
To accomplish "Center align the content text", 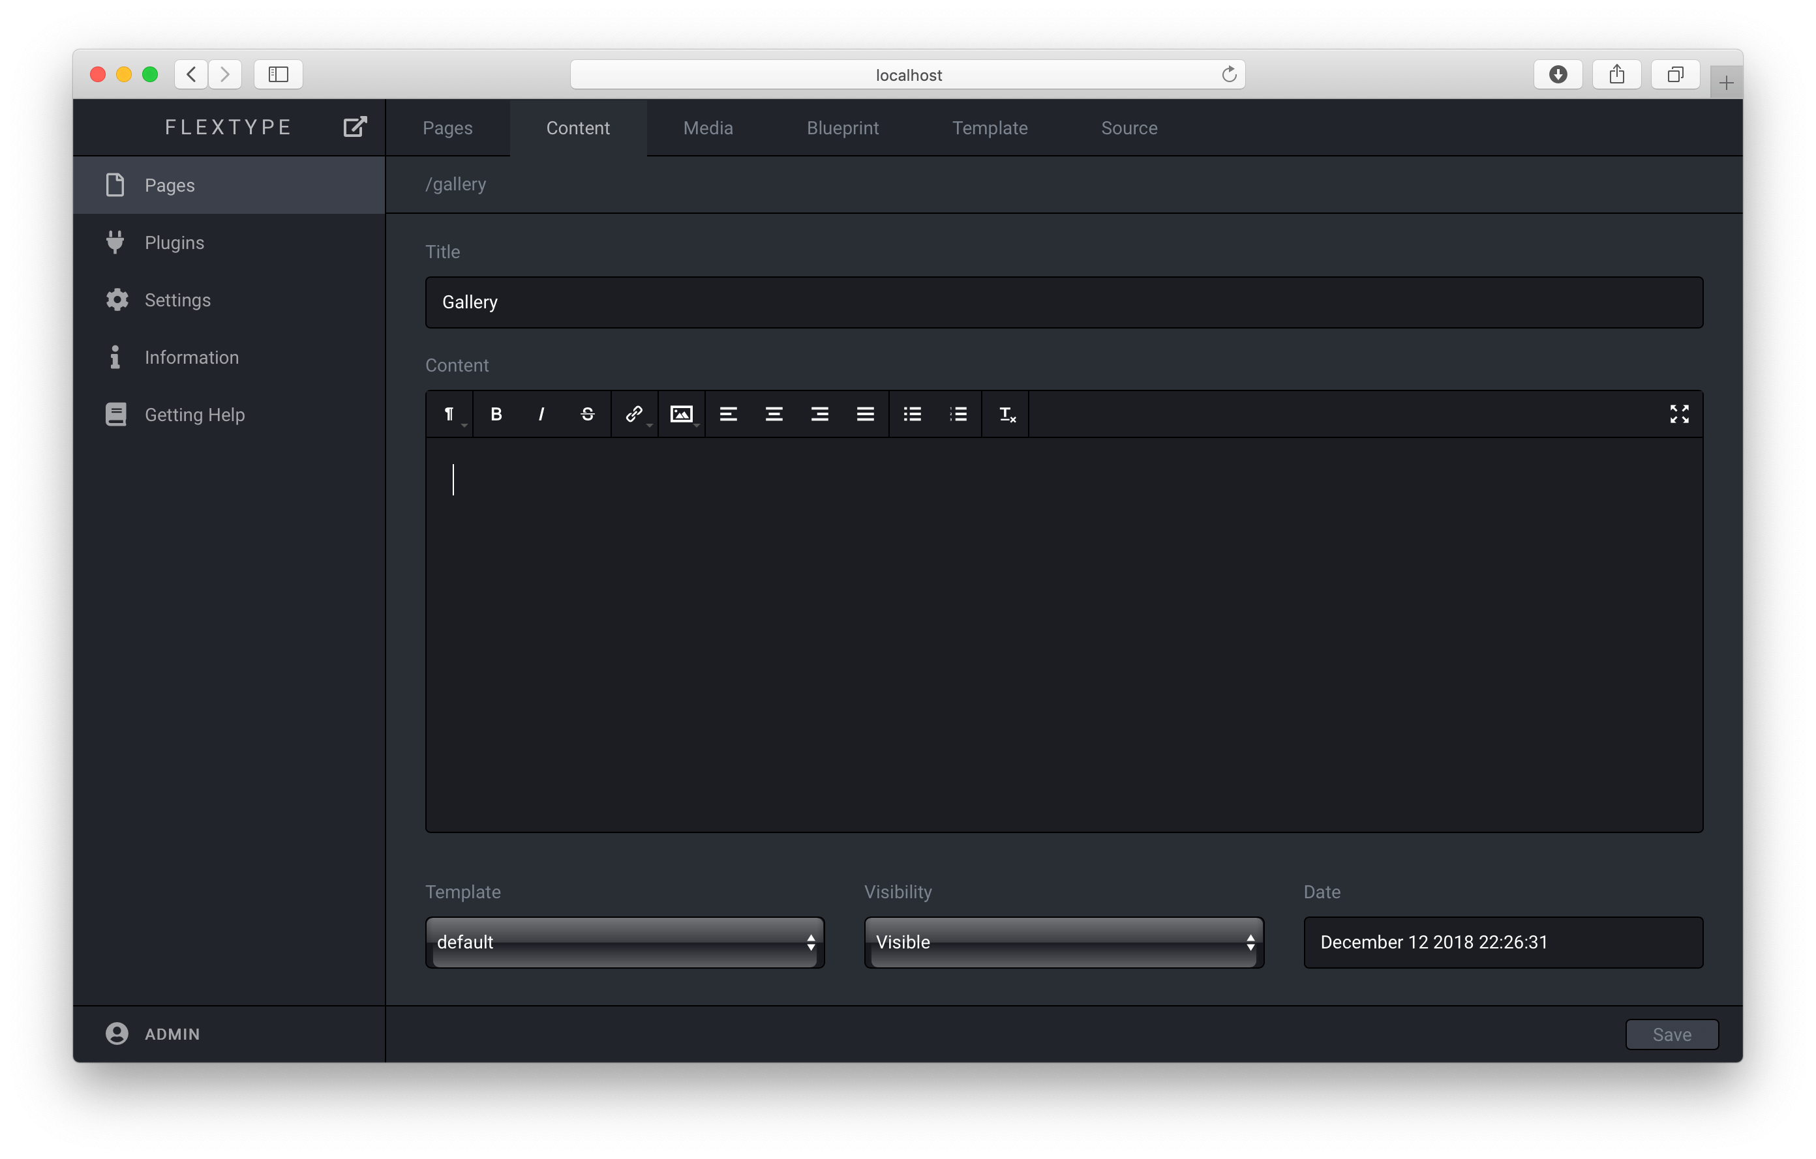I will tap(774, 414).
